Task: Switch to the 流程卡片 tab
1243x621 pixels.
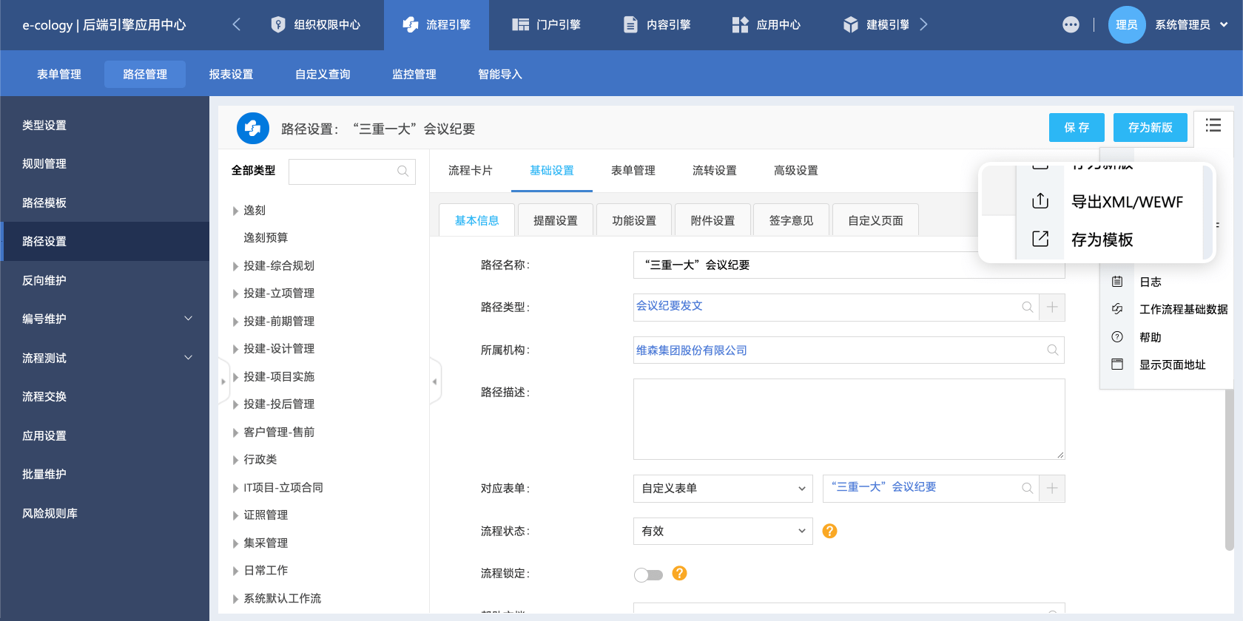Action: tap(471, 171)
